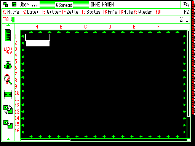The image size is (195, 146).
Task: Open the calculator icon in sidebar
Action: coord(8,35)
